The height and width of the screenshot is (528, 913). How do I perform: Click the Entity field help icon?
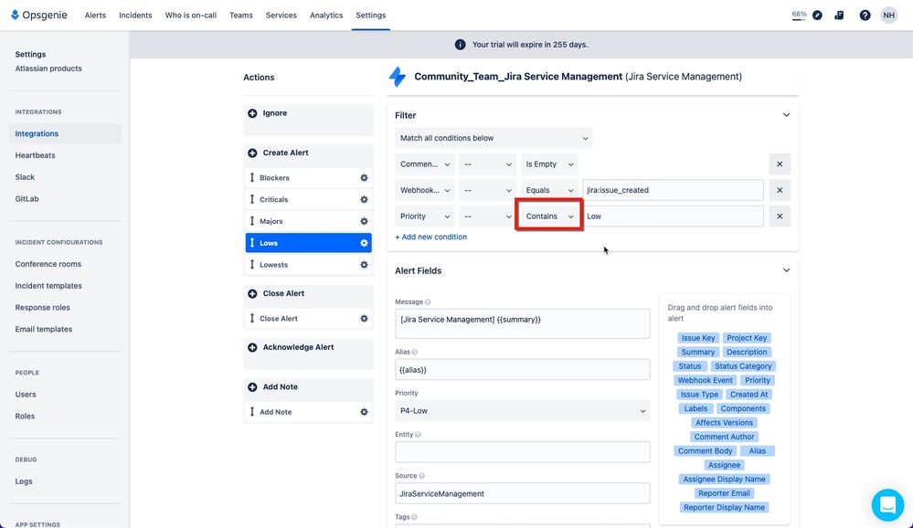point(418,435)
